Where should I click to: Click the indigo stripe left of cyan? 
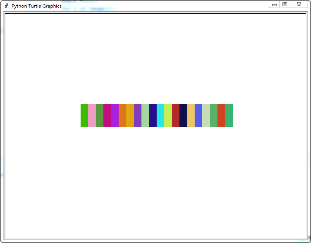[x=153, y=116]
